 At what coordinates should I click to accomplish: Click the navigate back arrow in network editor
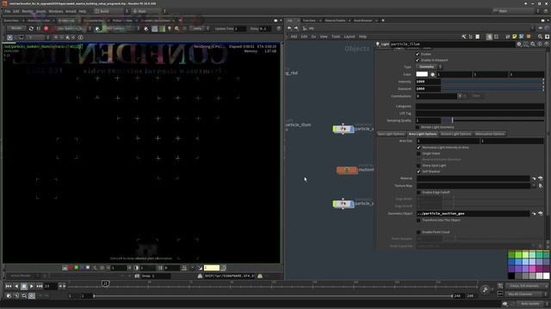(289, 28)
